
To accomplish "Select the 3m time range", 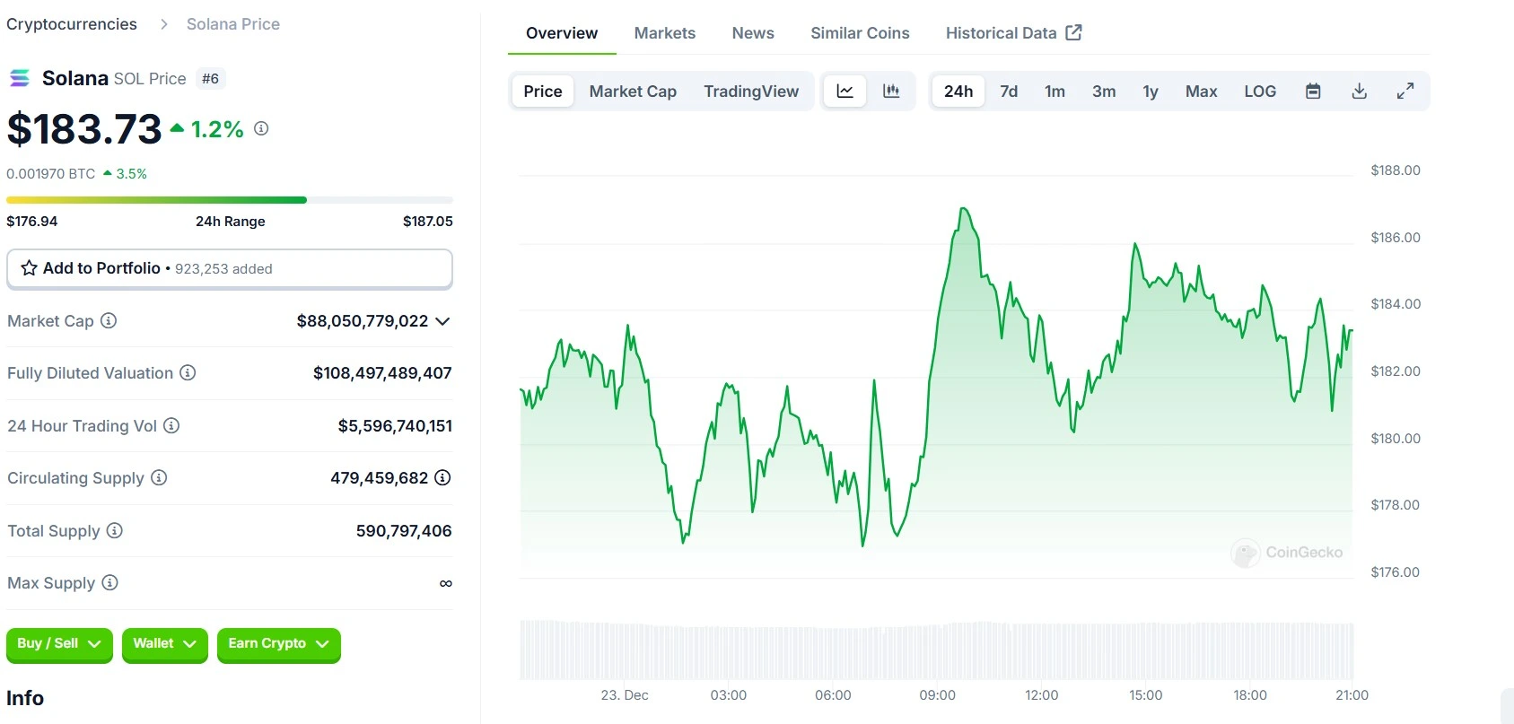I will pyautogui.click(x=1104, y=91).
